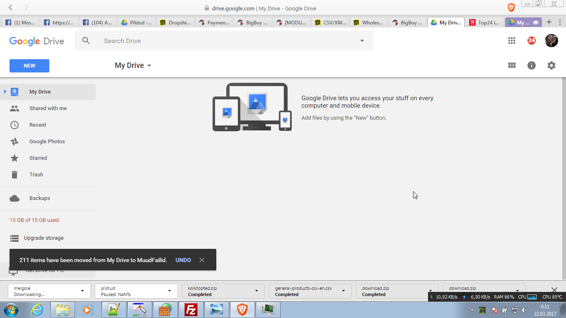This screenshot has width=566, height=318.
Task: Click the padlock icon in address bar
Action: tap(207, 8)
